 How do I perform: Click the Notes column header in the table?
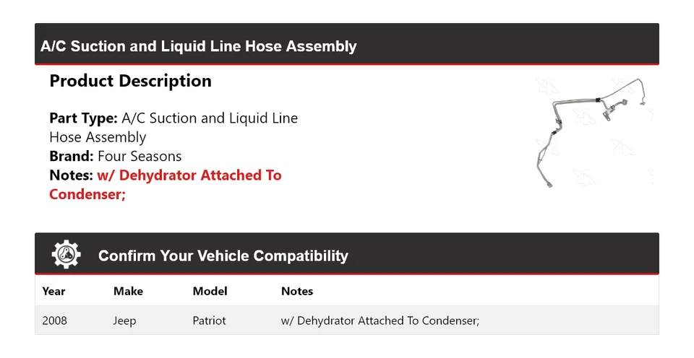point(297,292)
